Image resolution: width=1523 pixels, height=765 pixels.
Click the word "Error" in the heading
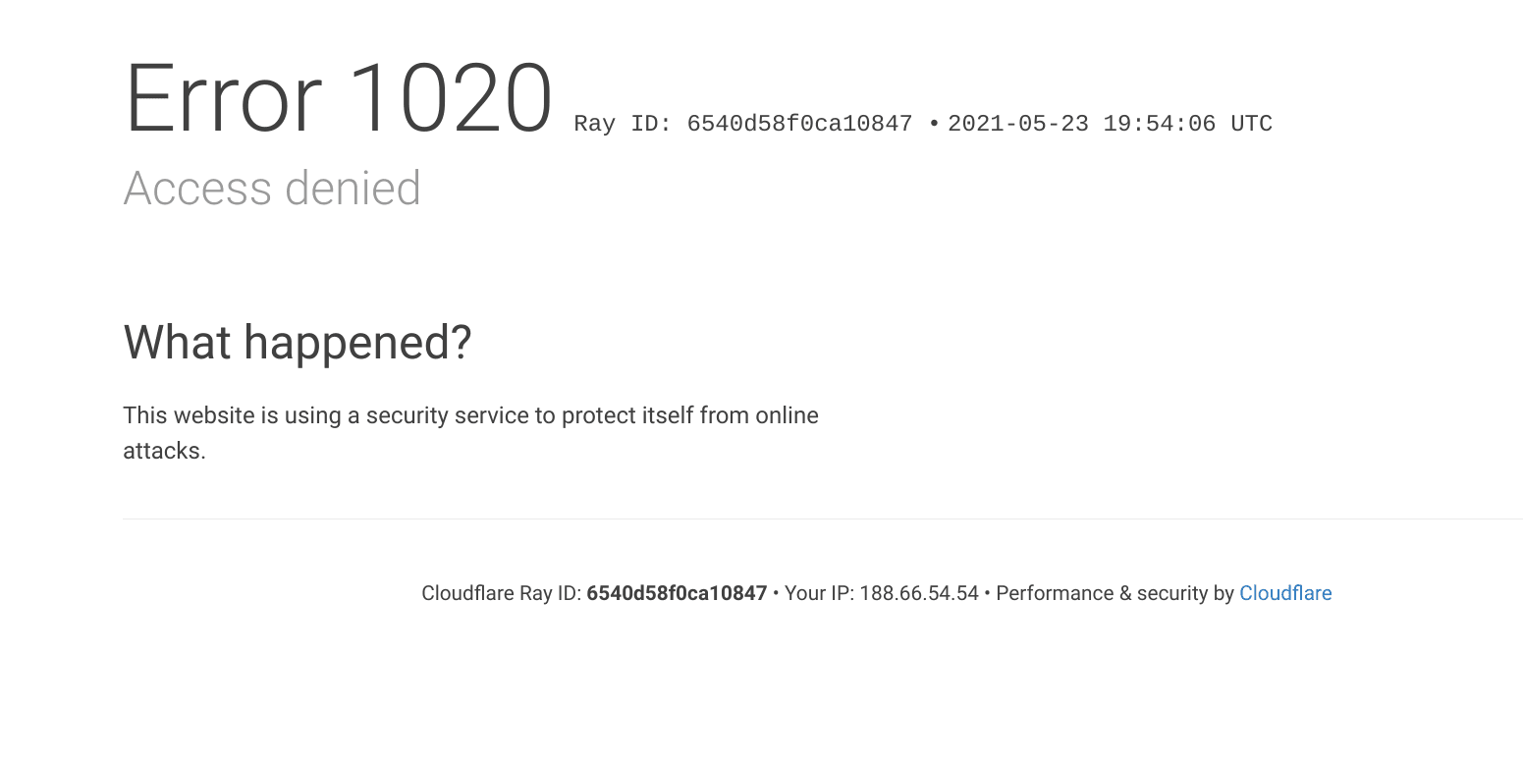(x=223, y=99)
